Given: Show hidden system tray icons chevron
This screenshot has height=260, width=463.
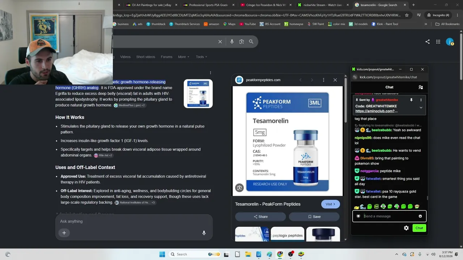Looking at the screenshot, I should tap(397, 254).
